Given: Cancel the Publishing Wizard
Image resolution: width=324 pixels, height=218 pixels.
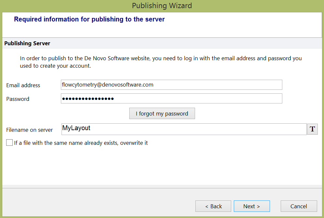Looking at the screenshot, I should (299, 206).
